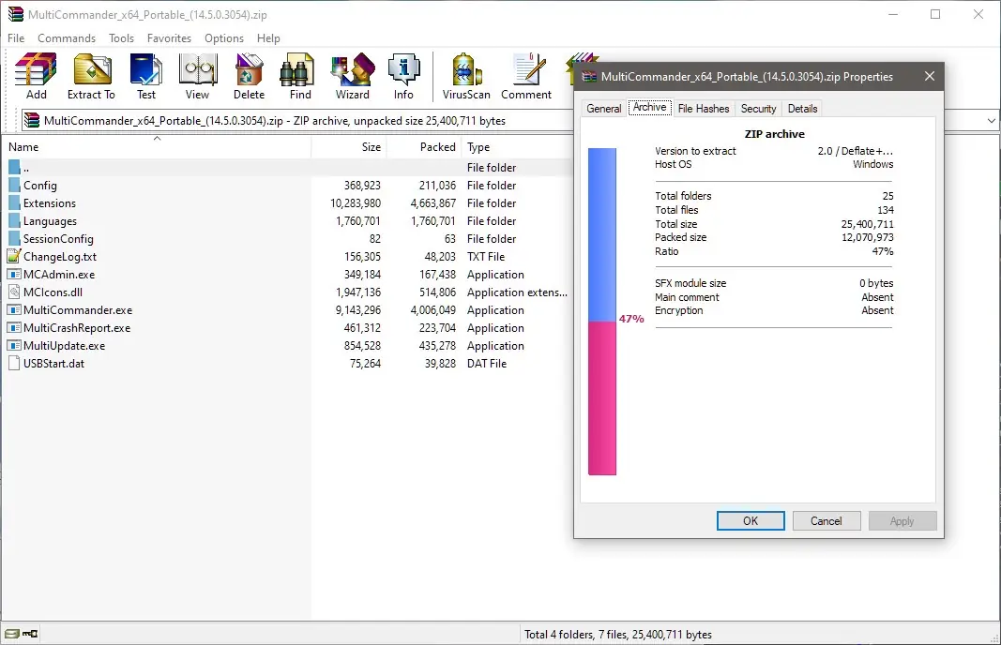This screenshot has width=1001, height=645.
Task: Close the Properties dialog
Action: point(930,76)
